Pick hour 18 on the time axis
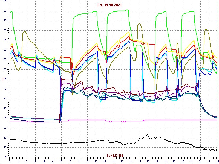 pos(165,161)
